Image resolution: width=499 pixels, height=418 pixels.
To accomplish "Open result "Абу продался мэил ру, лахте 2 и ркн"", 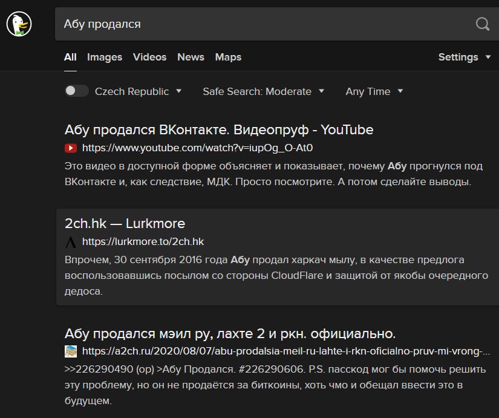I will (x=230, y=334).
